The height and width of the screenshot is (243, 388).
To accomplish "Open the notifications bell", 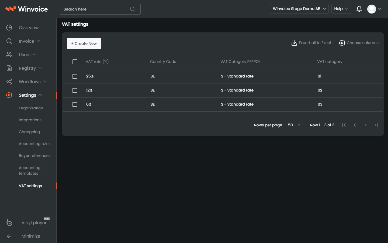I will 359,9.
